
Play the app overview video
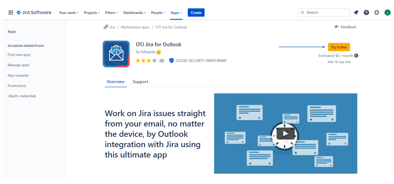click(285, 133)
